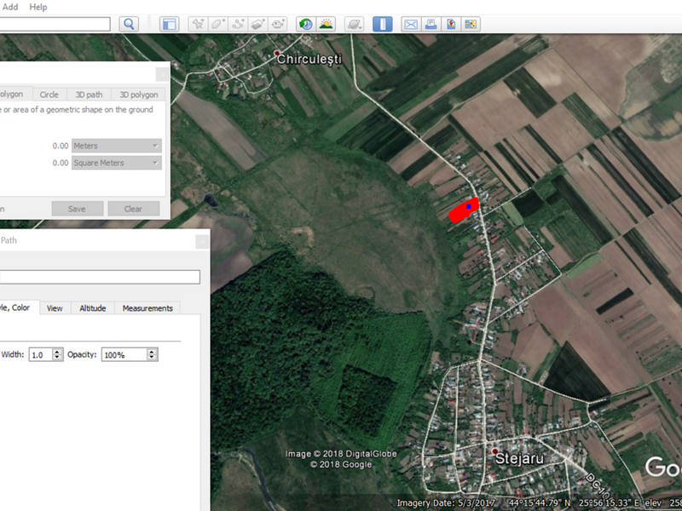Viewport: 682px width, 511px height.
Task: Toggle sunlight across the landscape
Action: [x=326, y=24]
